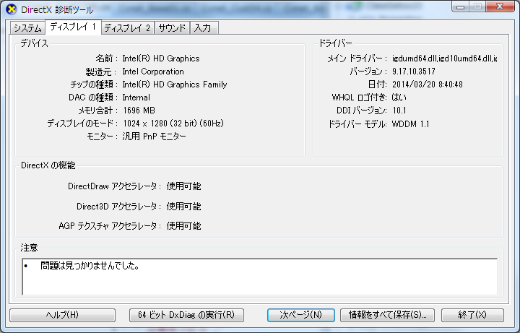Screen dimensions: 520x333
Task: Click DirectDraw アクセラレータ status 使用可能
Action: [183, 186]
